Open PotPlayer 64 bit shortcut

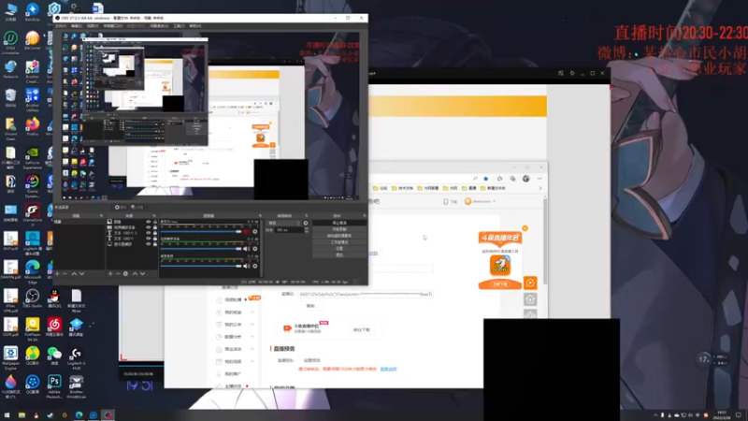[x=33, y=328]
